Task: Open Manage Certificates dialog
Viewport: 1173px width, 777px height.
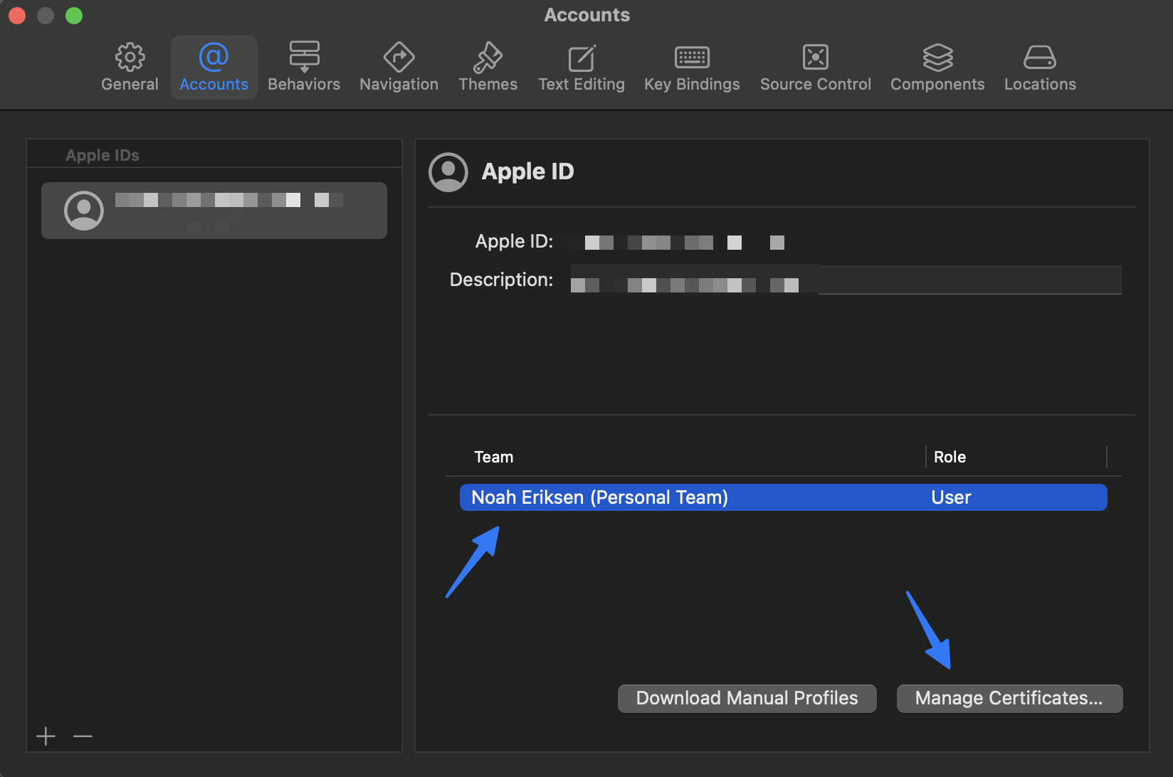Action: [x=1009, y=698]
